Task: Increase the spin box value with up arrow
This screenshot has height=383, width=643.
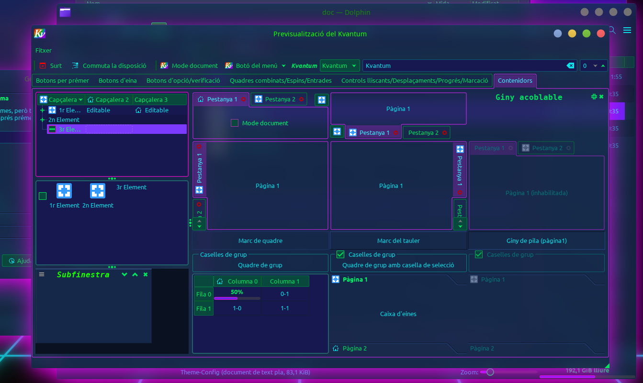Action: click(x=603, y=66)
